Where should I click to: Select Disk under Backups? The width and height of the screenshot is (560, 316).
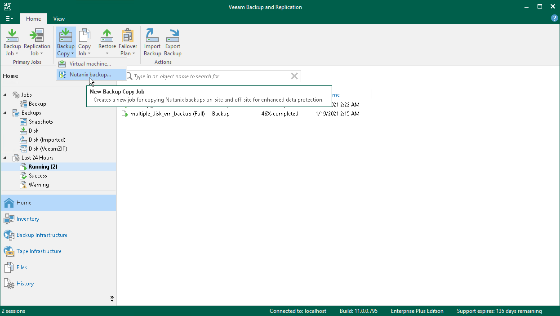point(34,131)
